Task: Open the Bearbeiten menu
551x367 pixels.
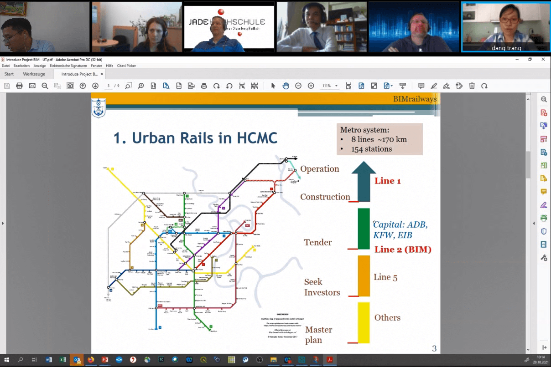Action: coord(21,66)
